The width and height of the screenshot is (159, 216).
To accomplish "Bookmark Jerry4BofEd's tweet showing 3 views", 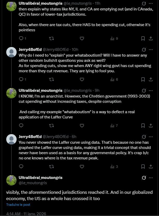I will click(x=143, y=166).
